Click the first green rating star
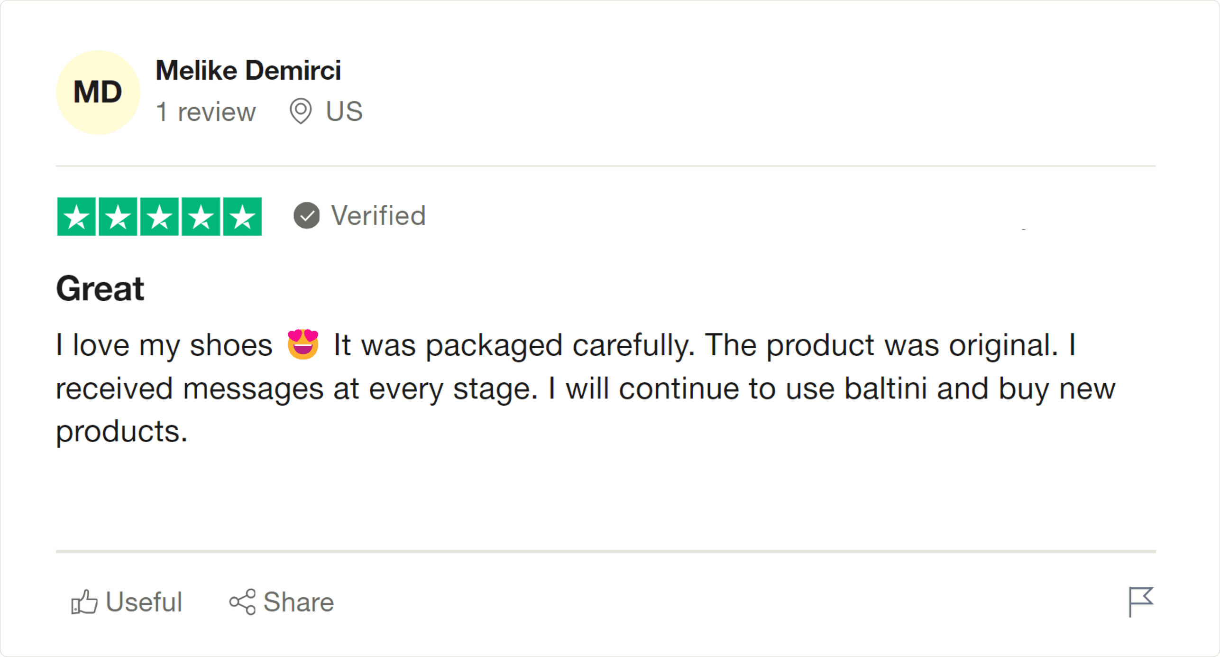 pyautogui.click(x=76, y=217)
